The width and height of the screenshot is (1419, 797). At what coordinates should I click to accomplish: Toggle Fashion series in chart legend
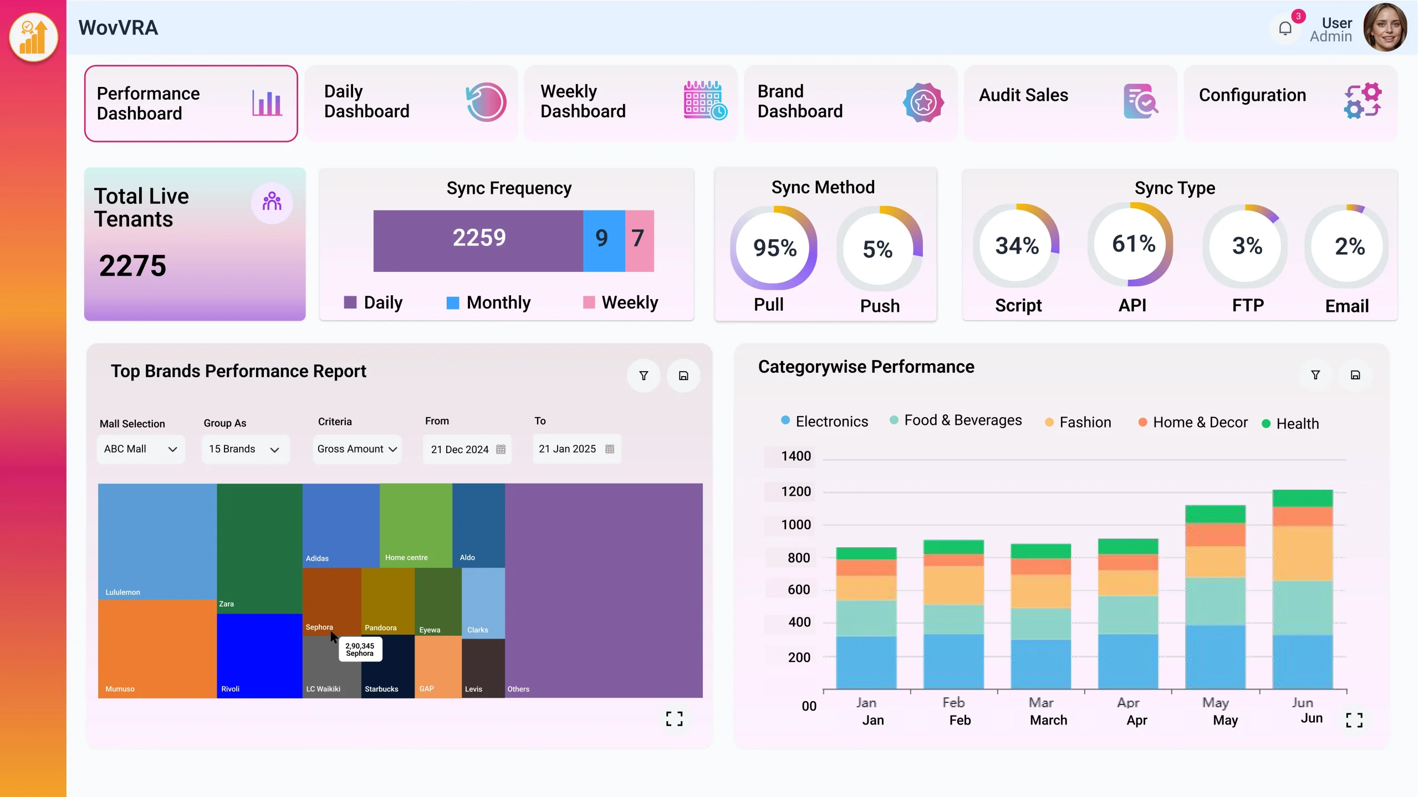[1078, 423]
